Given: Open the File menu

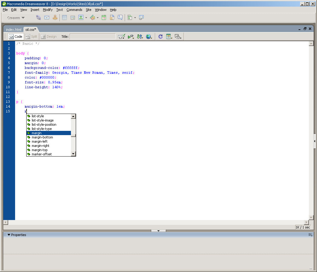Looking at the screenshot, I should (x=5, y=10).
